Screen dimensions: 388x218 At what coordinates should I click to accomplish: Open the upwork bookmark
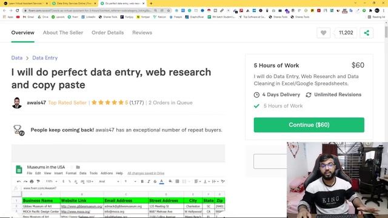pyautogui.click(x=58, y=17)
